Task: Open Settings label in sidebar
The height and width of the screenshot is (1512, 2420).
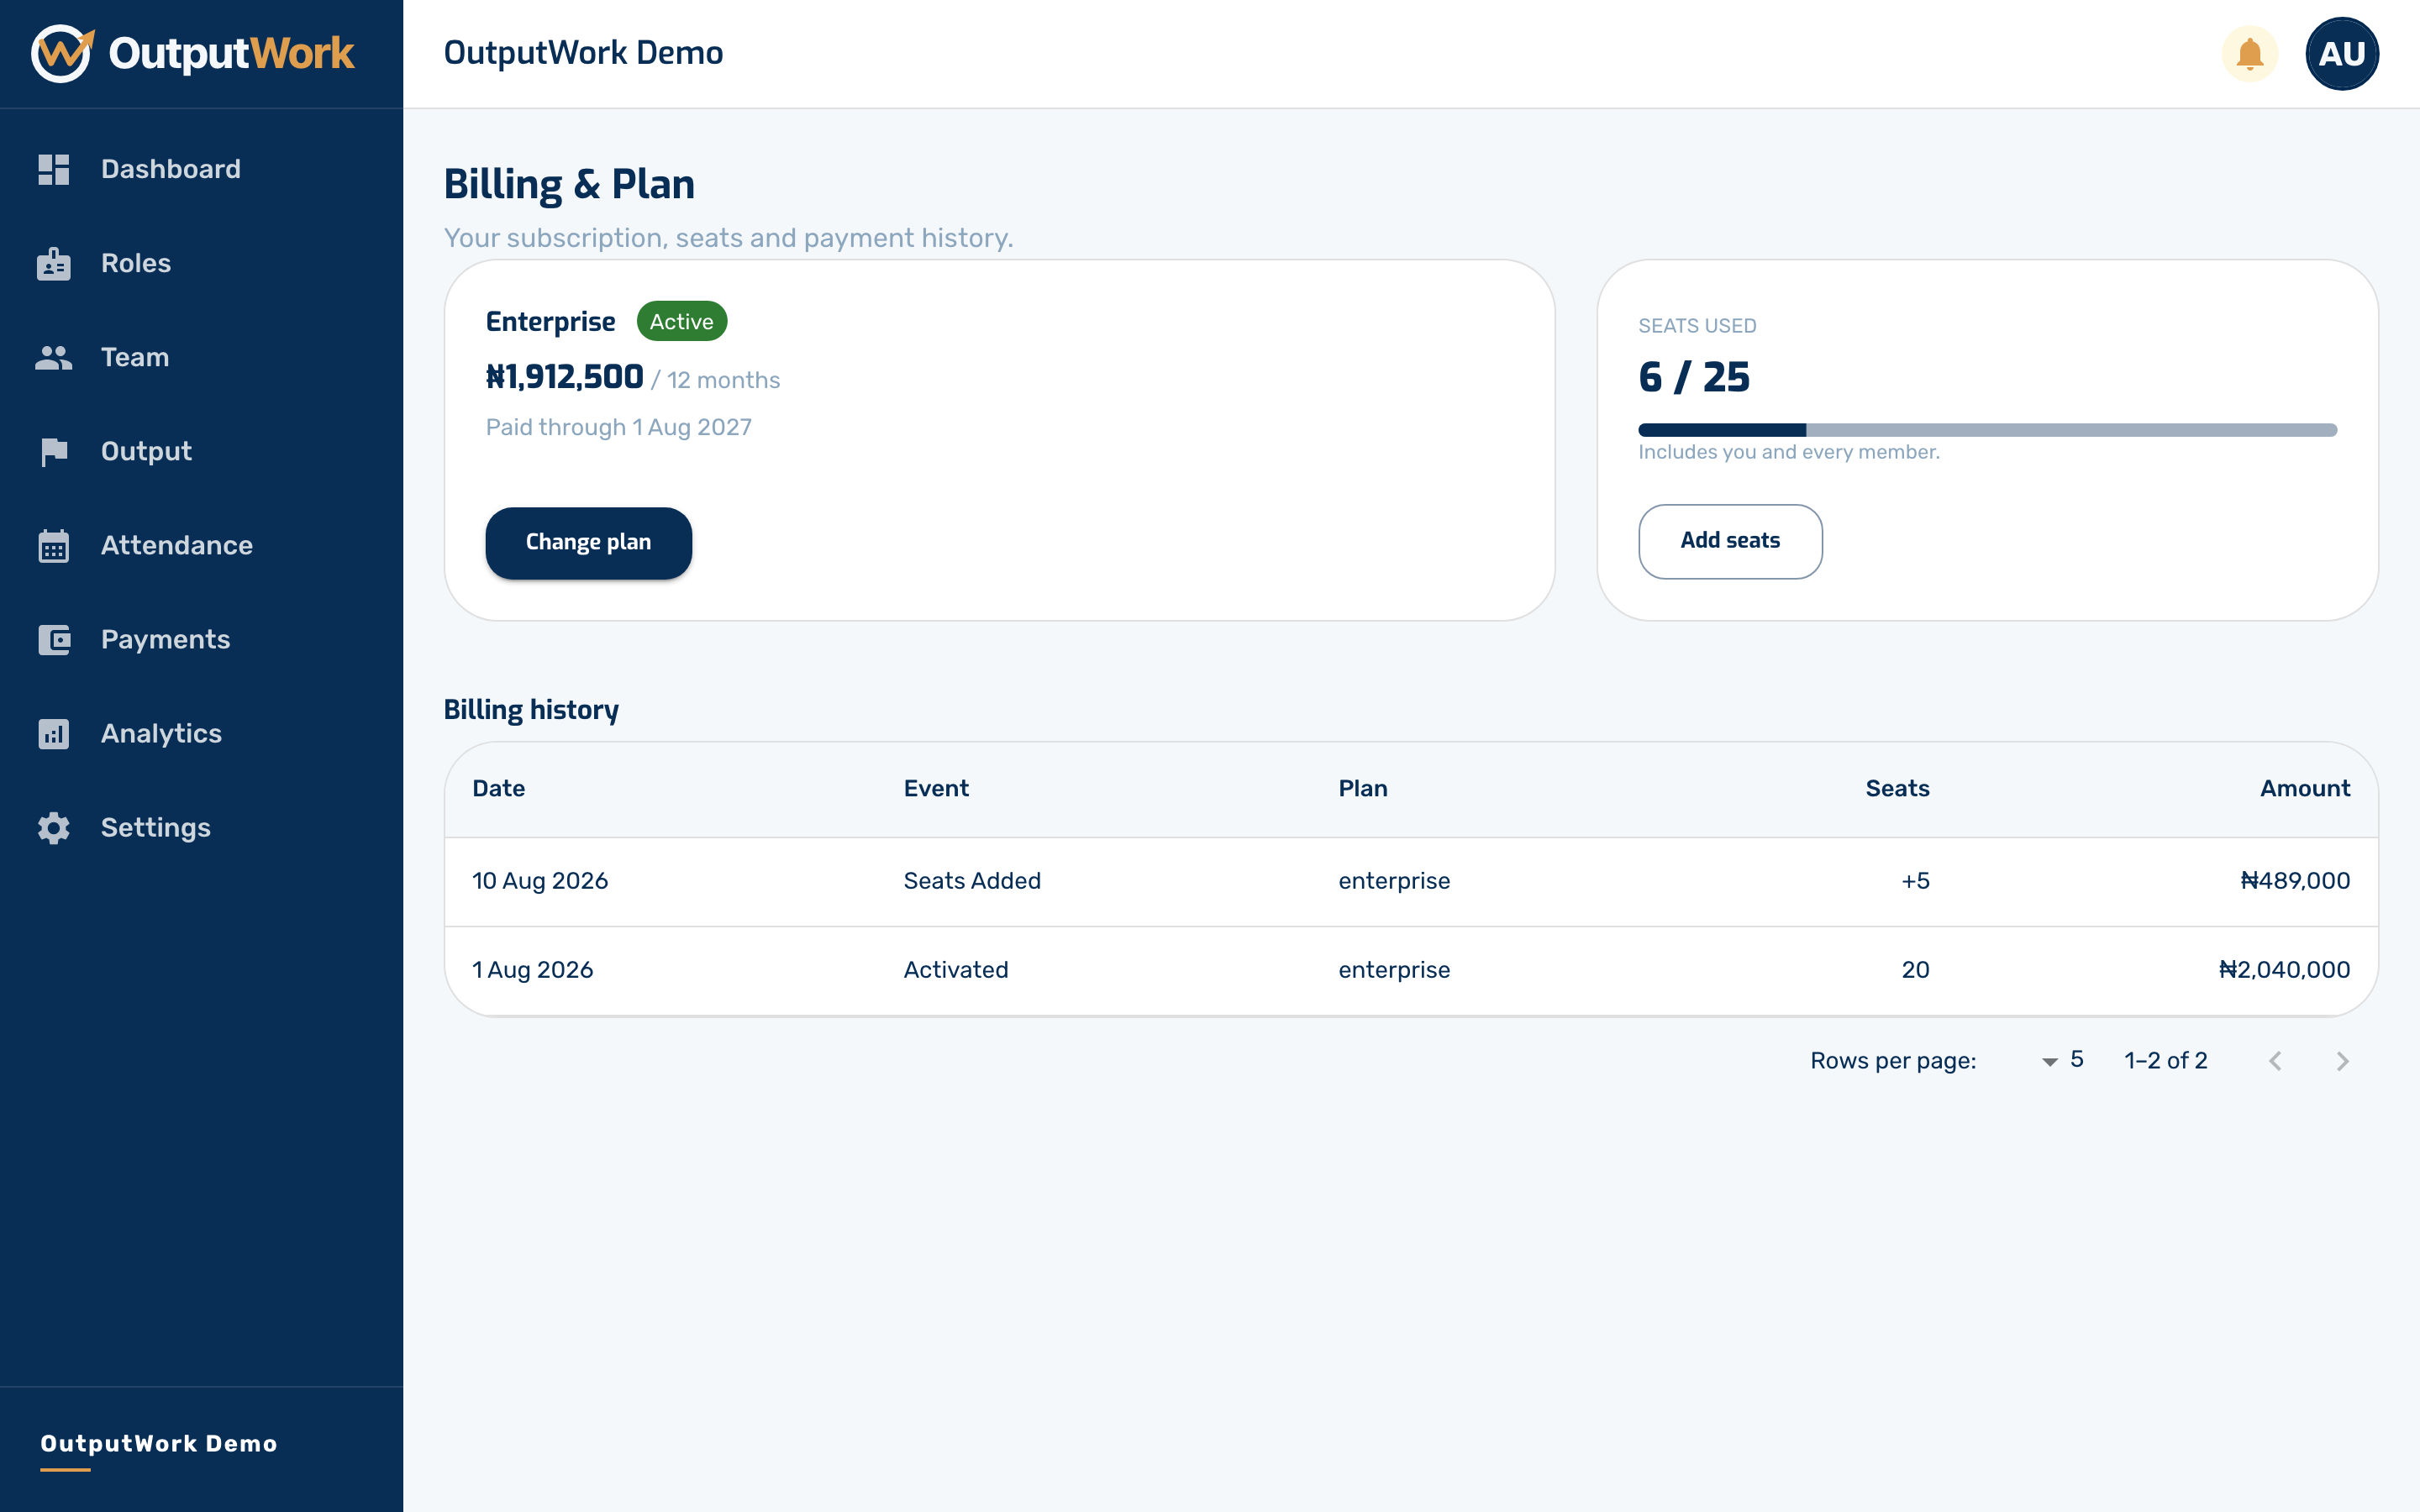Action: [x=156, y=828]
